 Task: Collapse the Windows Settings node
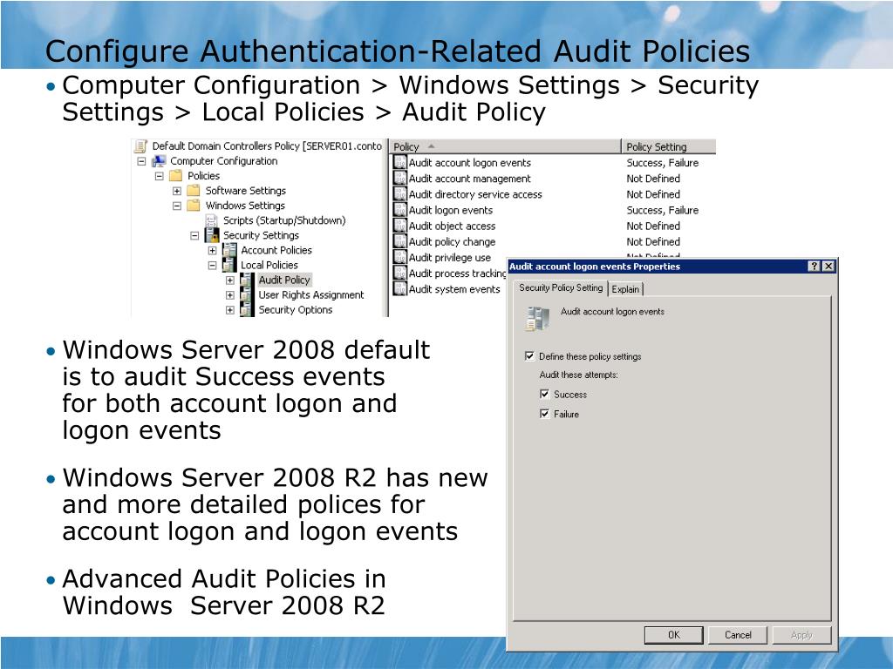pyautogui.click(x=176, y=206)
